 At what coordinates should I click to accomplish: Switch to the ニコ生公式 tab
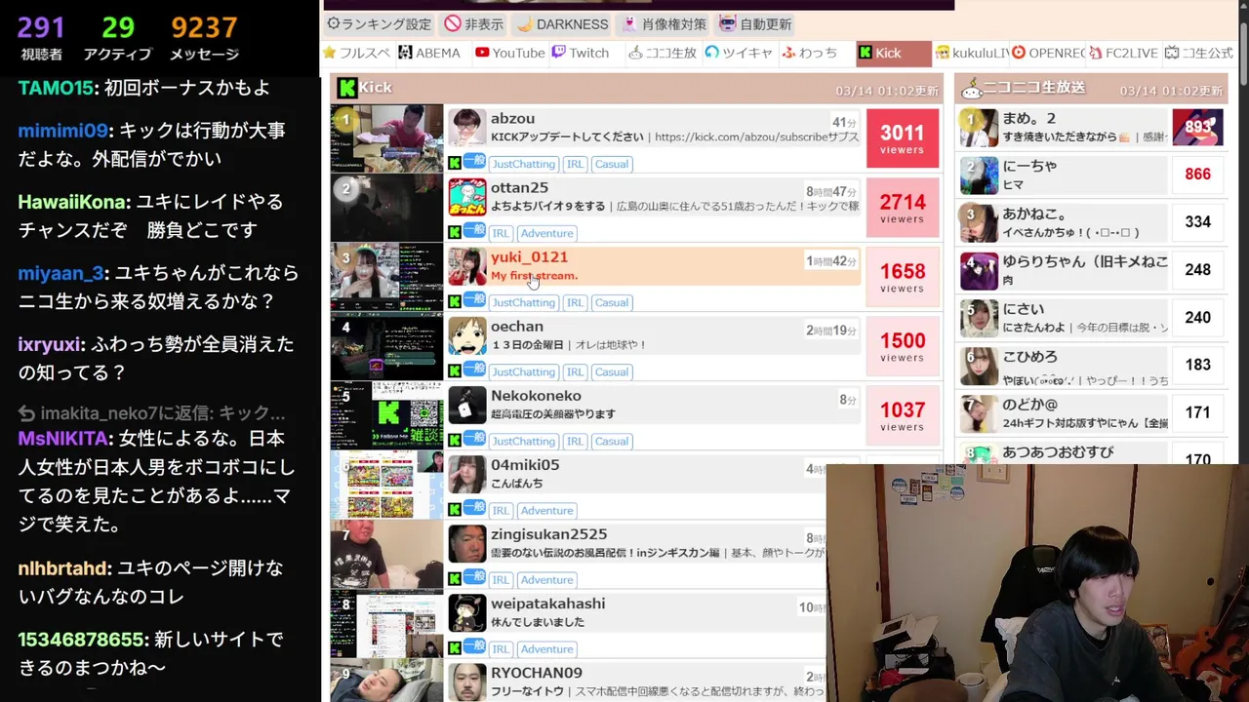[x=1199, y=53]
